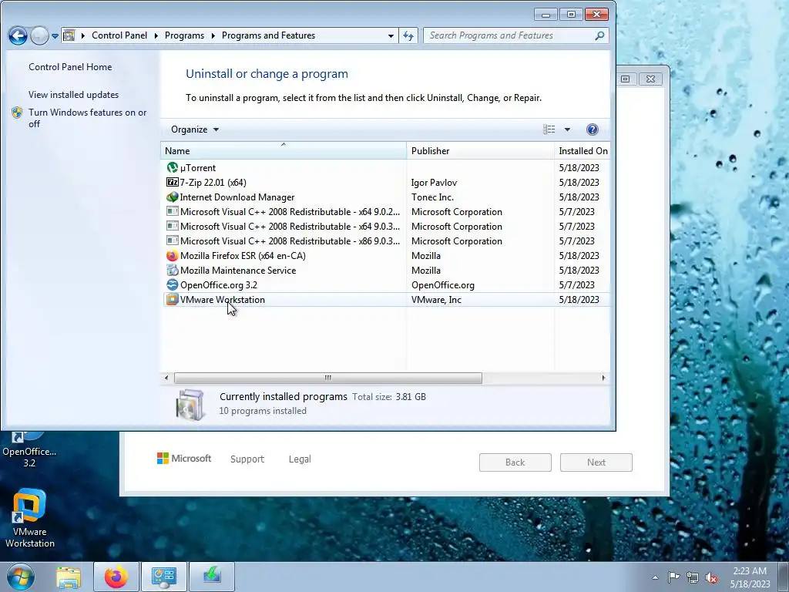Select the Igor Pavlov publisher cell
789x592 pixels.
(x=434, y=182)
